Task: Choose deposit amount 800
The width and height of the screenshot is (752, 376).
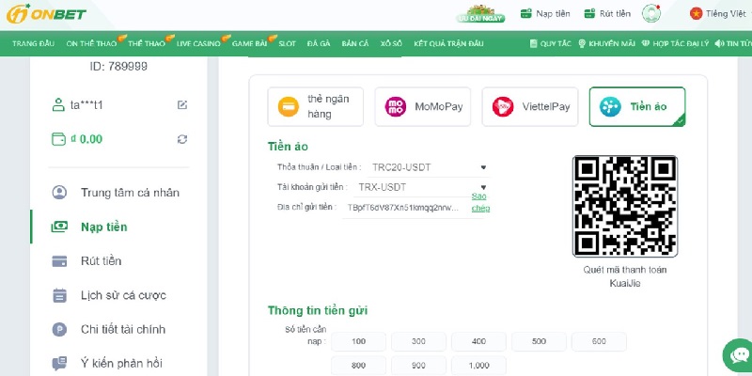Action: (358, 366)
